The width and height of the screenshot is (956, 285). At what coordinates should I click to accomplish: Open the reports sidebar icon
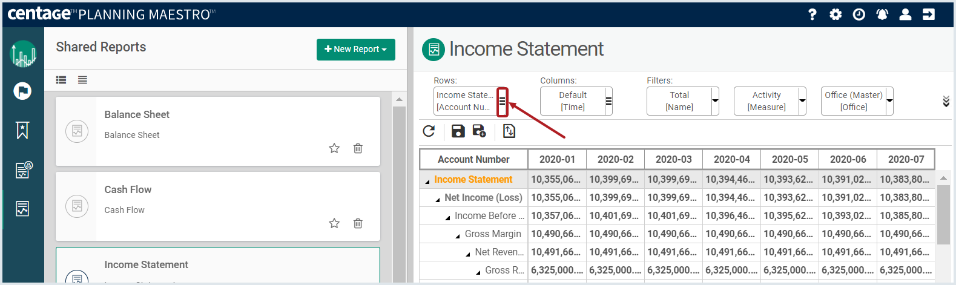tap(22, 209)
